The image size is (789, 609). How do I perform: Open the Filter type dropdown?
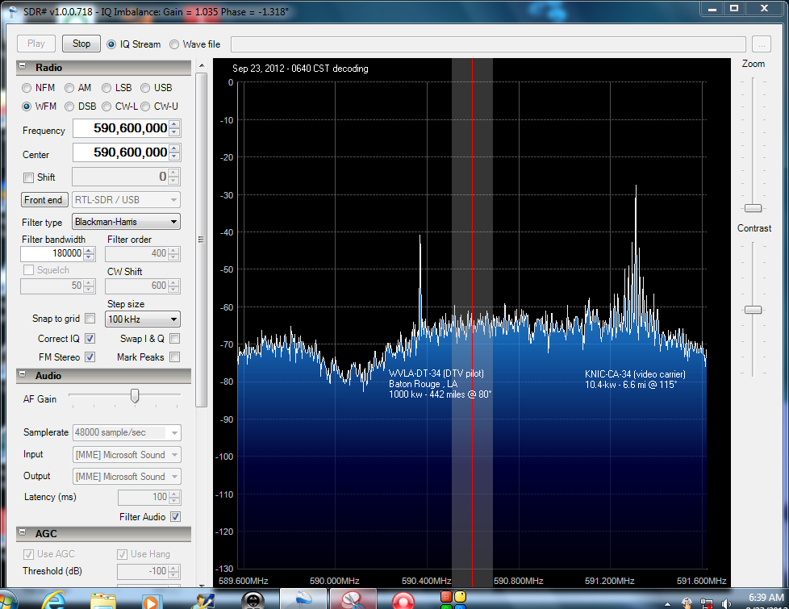(127, 222)
